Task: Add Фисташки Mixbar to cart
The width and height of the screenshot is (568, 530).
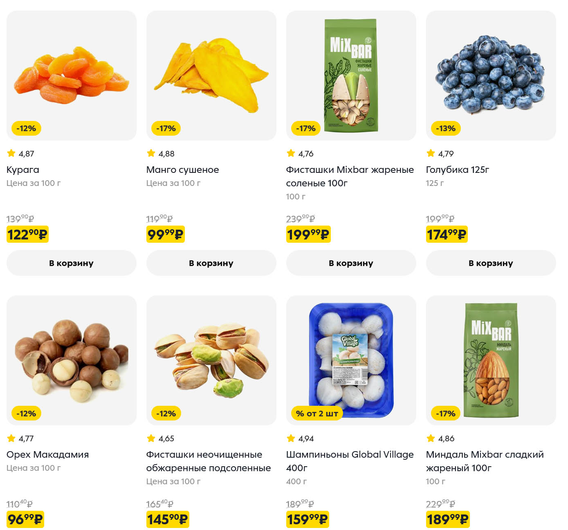Action: point(351,263)
